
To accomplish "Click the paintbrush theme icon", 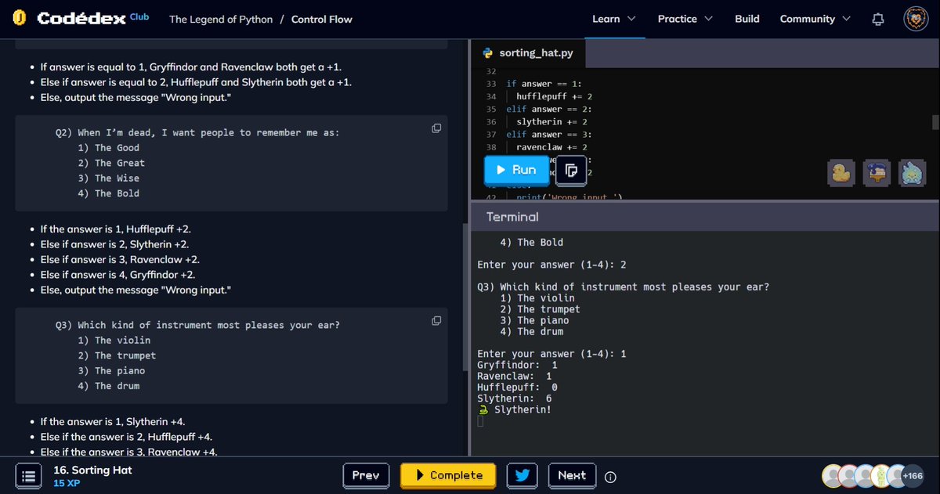I will coord(877,172).
